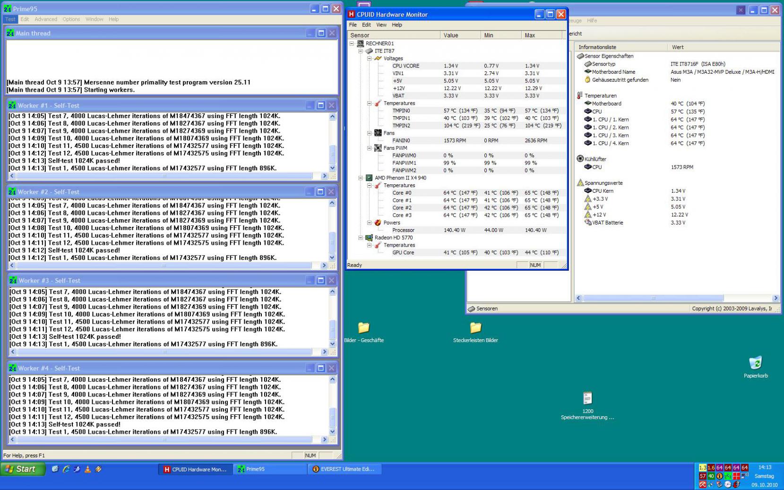Click the yellow 1.3 sensor tray icon

[703, 468]
